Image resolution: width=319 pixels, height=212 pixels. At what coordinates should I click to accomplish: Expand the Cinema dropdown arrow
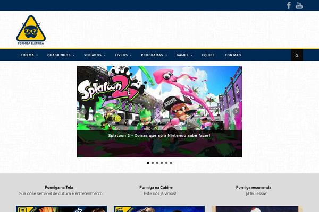pyautogui.click(x=37, y=55)
